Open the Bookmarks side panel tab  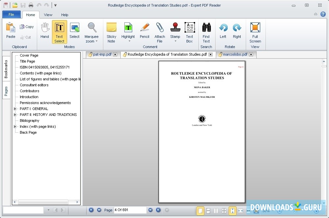tap(6, 69)
